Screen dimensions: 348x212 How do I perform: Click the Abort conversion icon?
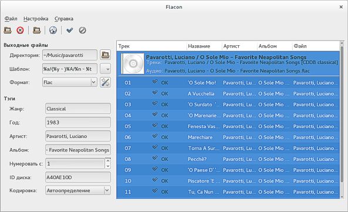click(82, 30)
